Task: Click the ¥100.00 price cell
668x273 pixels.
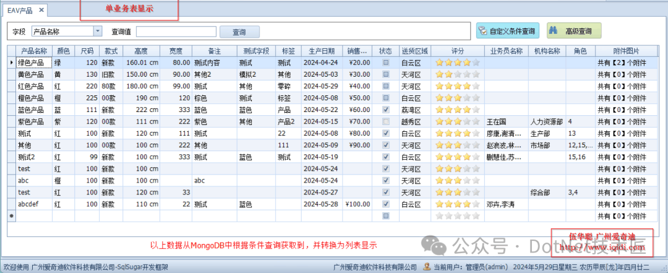Action: pyautogui.click(x=358, y=204)
